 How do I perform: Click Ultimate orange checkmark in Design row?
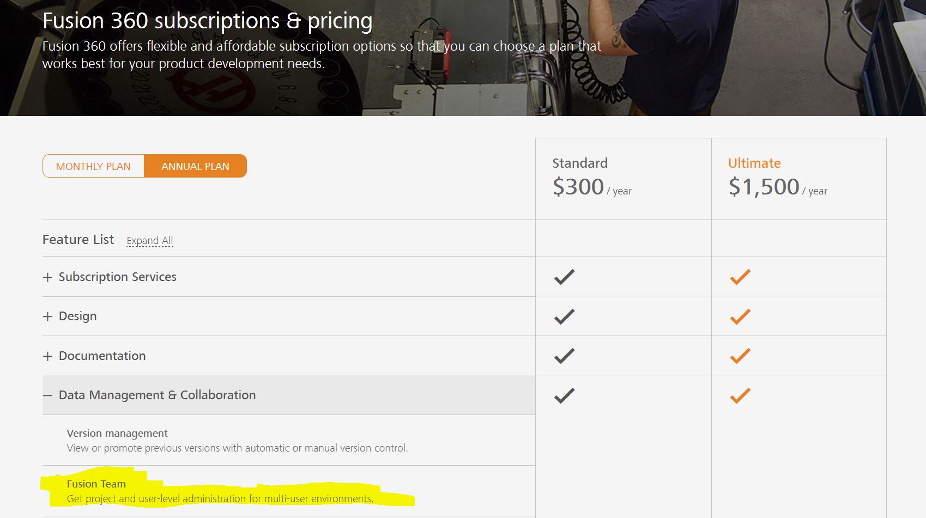pyautogui.click(x=740, y=316)
